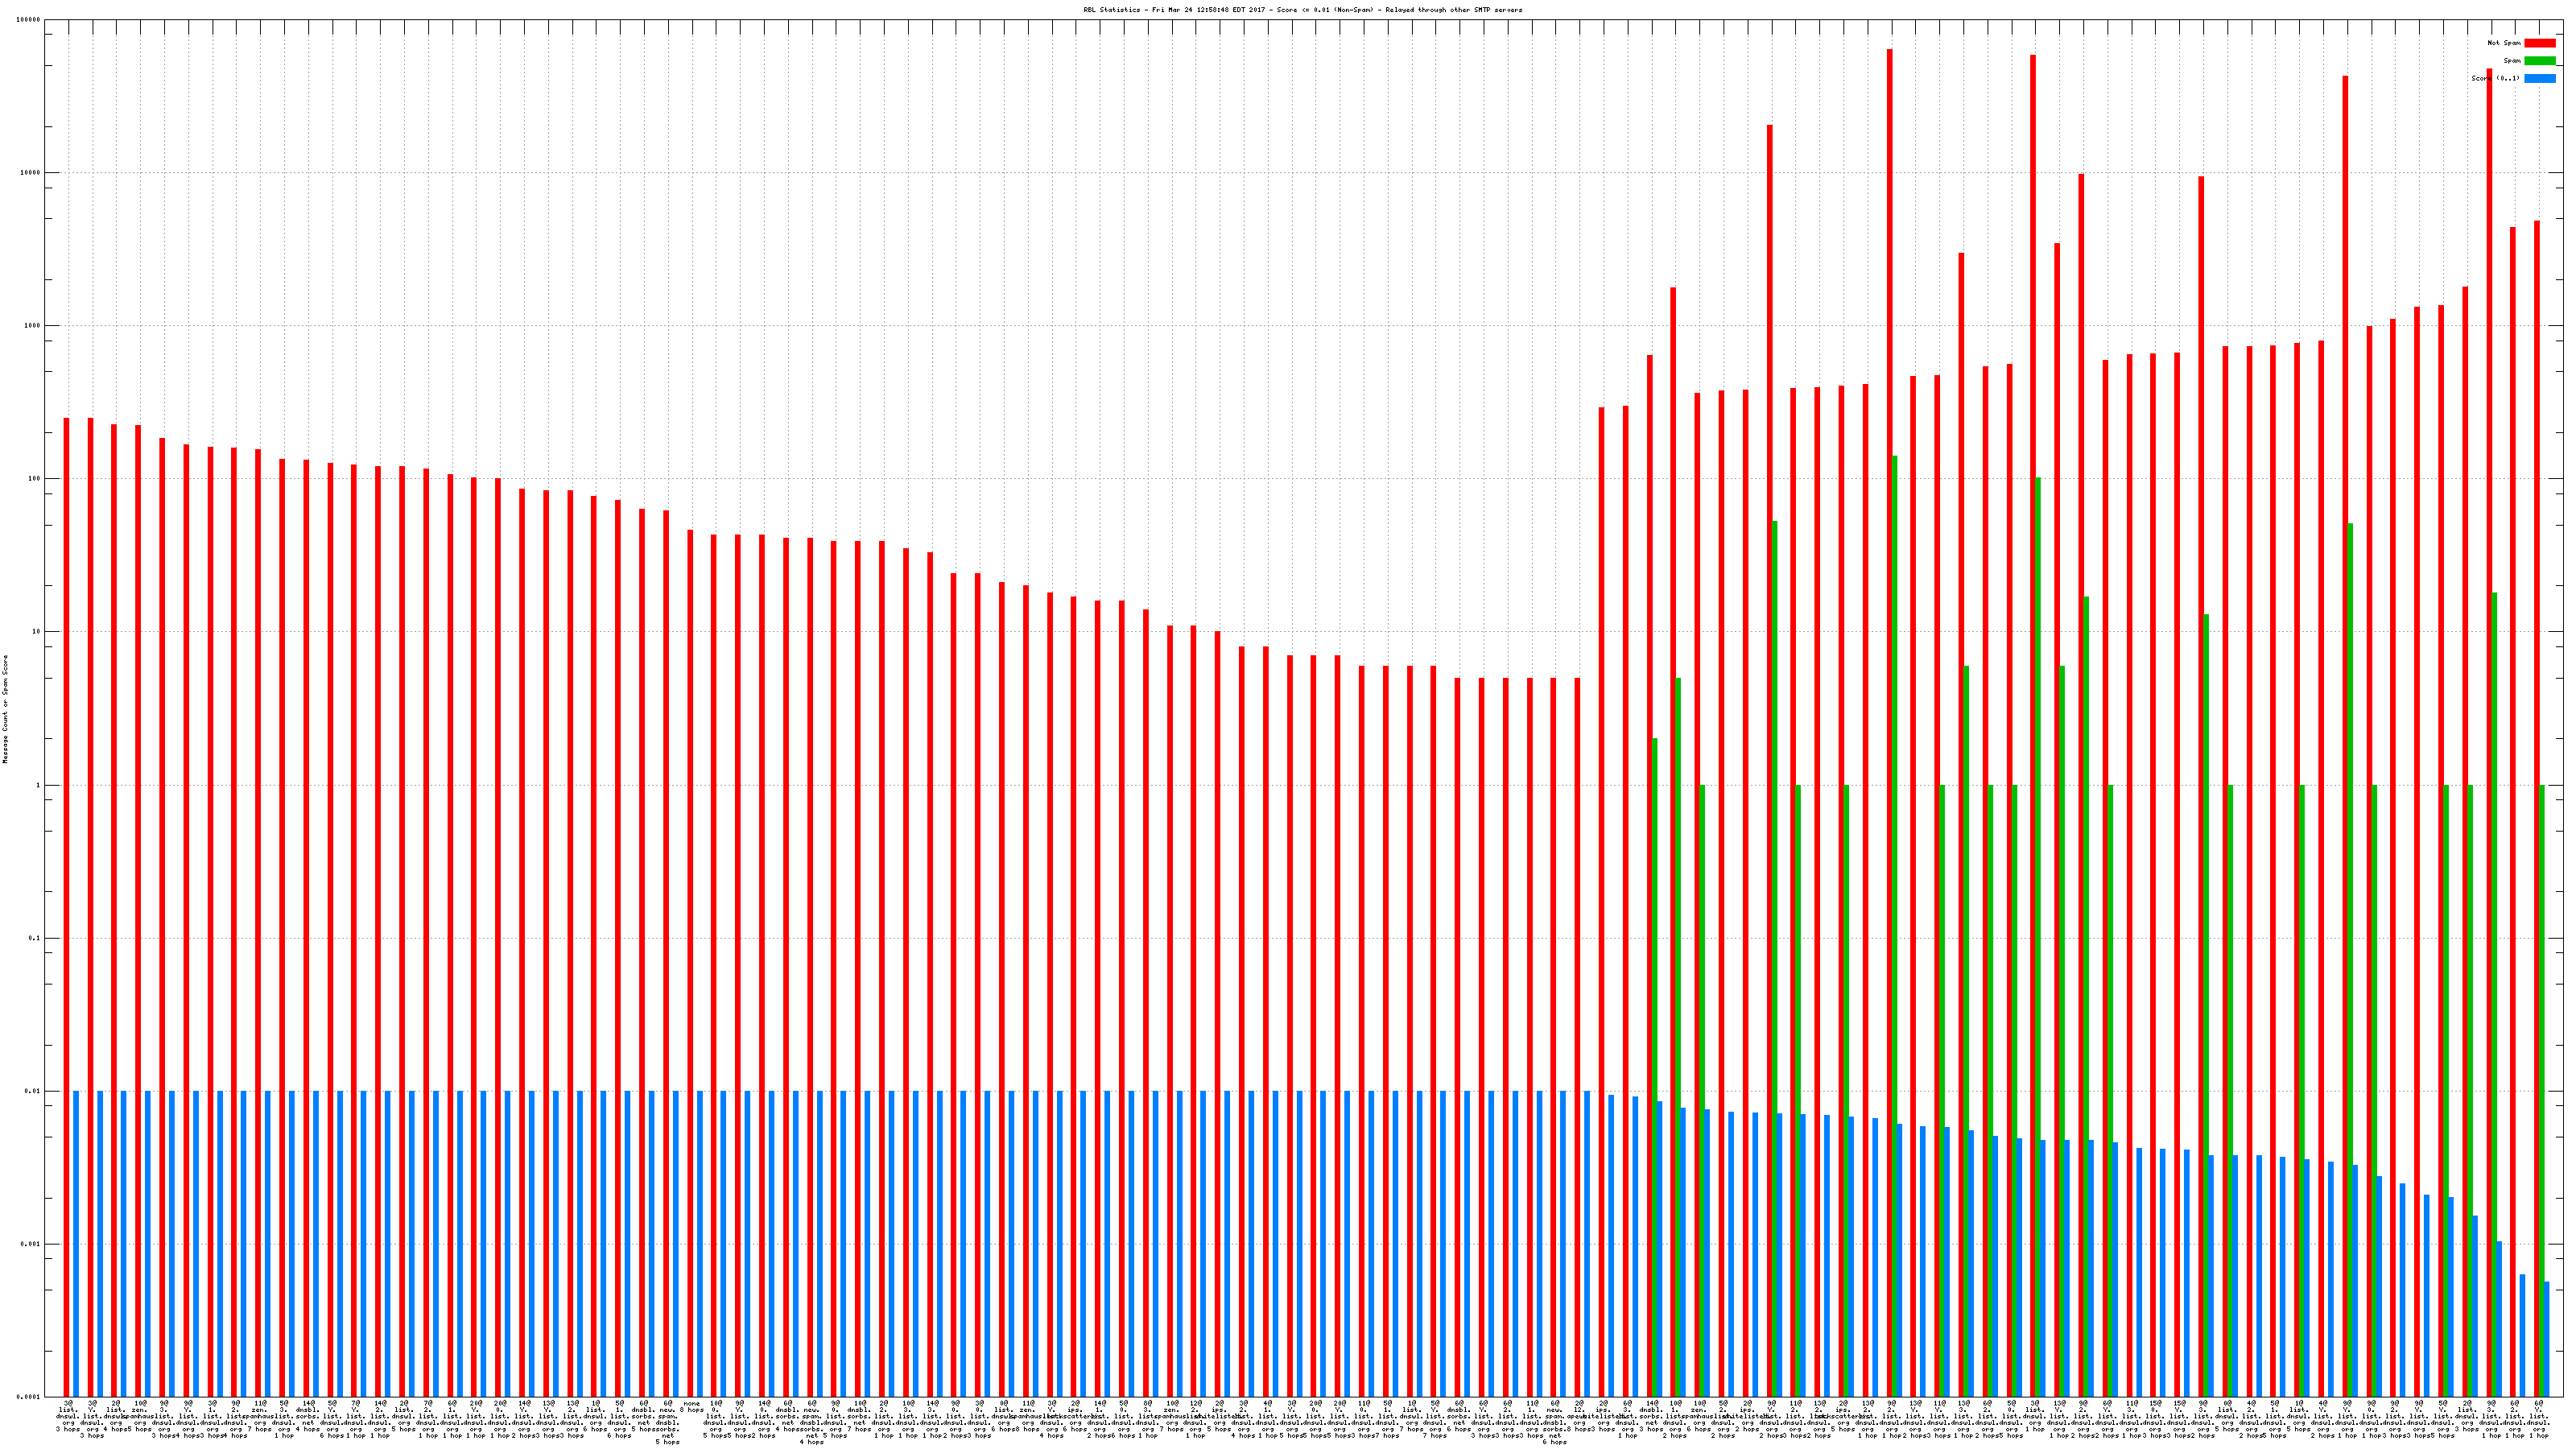The image size is (2576, 1449).
Task: Click the 0.01 y-axis tick label
Action: pos(33,1092)
